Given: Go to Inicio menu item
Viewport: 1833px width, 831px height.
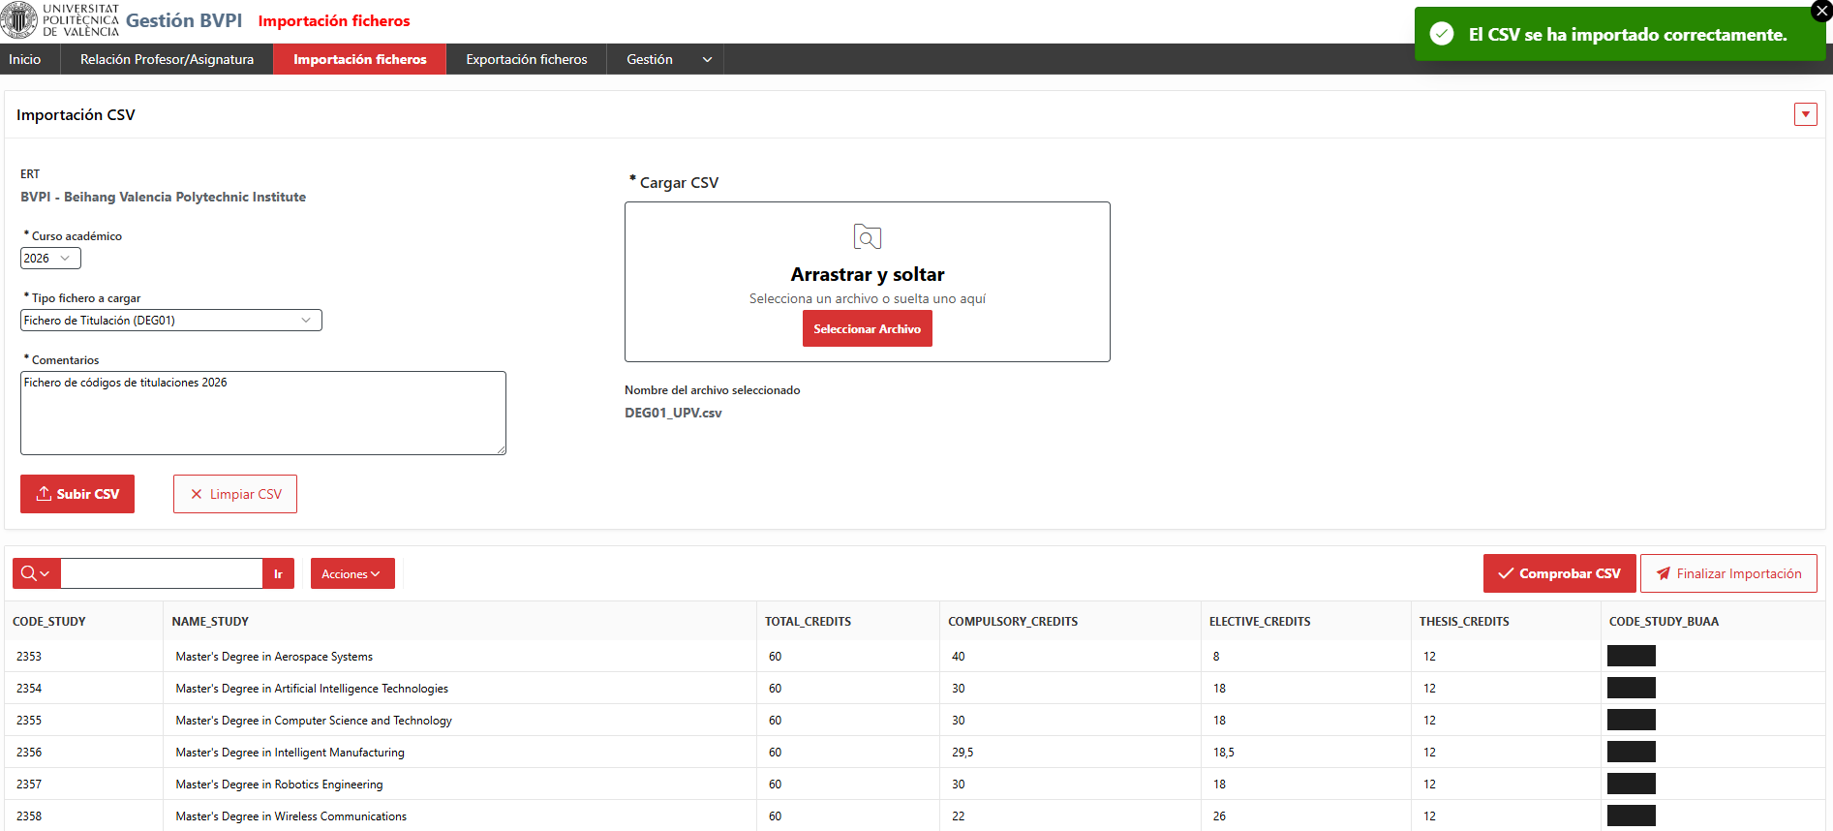Looking at the screenshot, I should 25,59.
